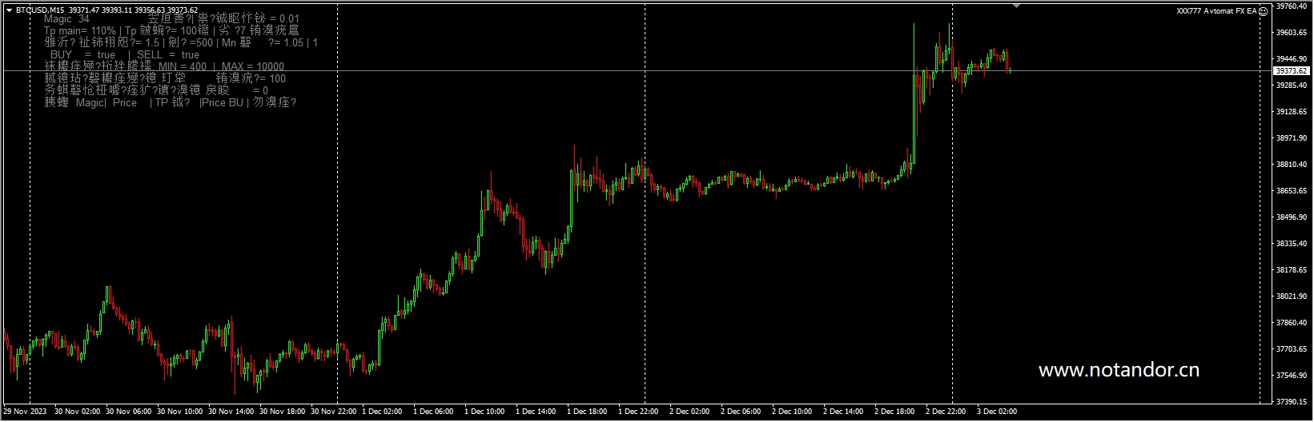
Task: Open the chart menu triangle beside BTCUSD,M15
Action: [x=9, y=10]
